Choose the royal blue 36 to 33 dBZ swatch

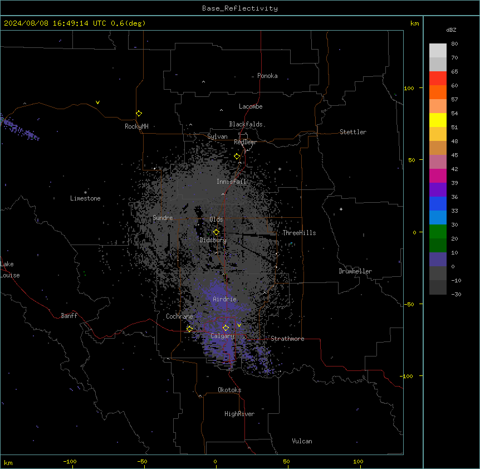pos(438,203)
